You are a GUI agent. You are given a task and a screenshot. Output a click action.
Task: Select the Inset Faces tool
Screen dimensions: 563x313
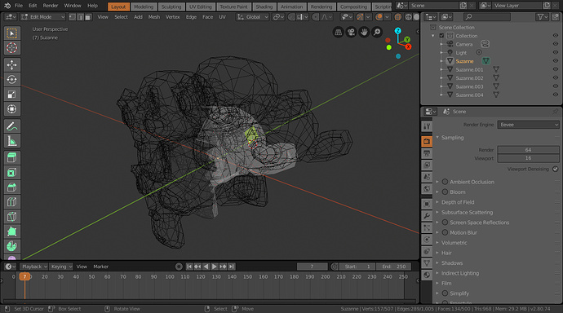point(11,173)
